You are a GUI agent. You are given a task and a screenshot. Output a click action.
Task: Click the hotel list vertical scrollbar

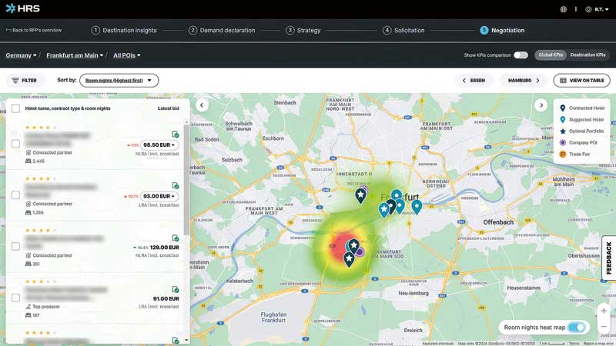[x=186, y=181]
